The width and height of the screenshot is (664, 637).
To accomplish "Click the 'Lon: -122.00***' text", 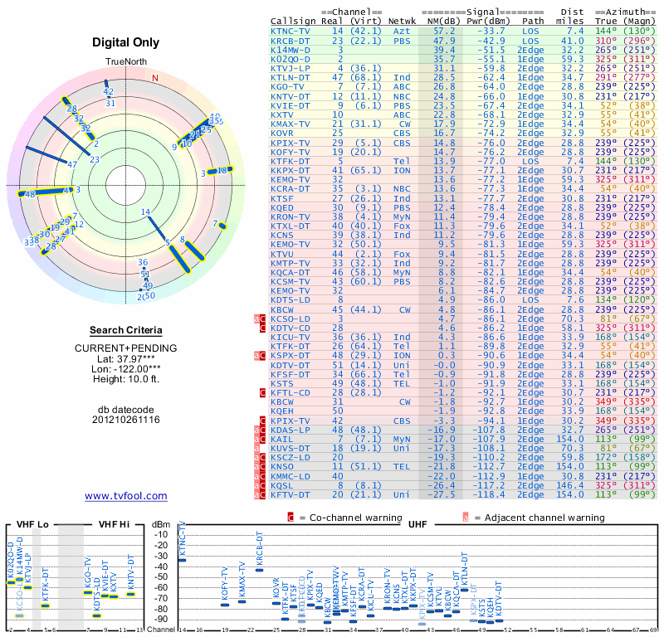I will (126, 369).
